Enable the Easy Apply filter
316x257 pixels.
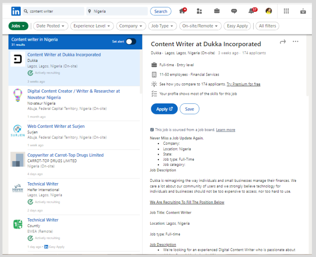click(237, 26)
